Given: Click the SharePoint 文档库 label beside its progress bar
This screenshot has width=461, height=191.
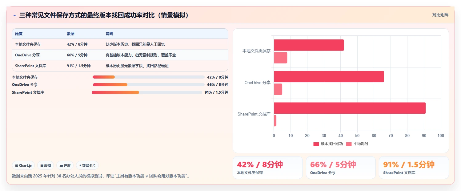Looking at the screenshot, I should click(28, 92).
